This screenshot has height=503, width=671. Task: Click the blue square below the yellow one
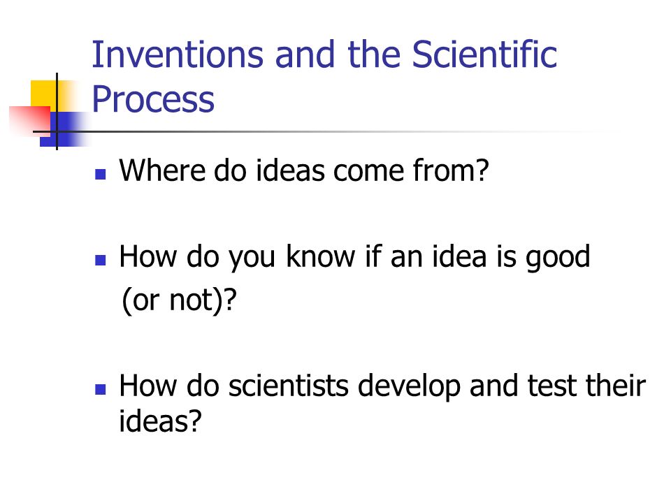coord(64,129)
